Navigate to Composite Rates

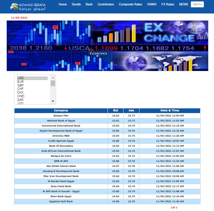[130, 4]
